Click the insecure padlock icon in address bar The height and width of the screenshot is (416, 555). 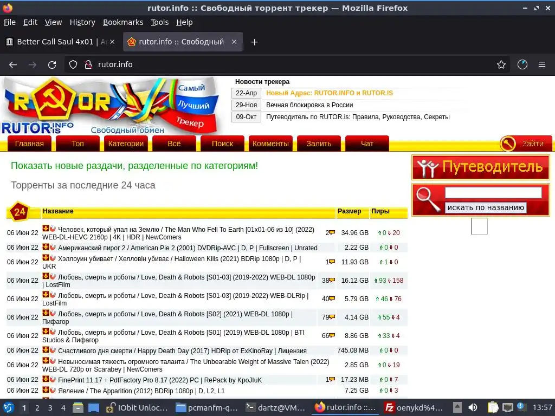click(x=88, y=64)
